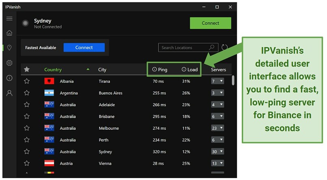Click the Albania country name
The width and height of the screenshot is (327, 180).
(x=67, y=81)
